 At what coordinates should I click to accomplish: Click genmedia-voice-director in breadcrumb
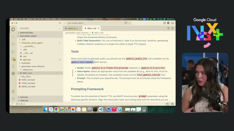pos(77,33)
